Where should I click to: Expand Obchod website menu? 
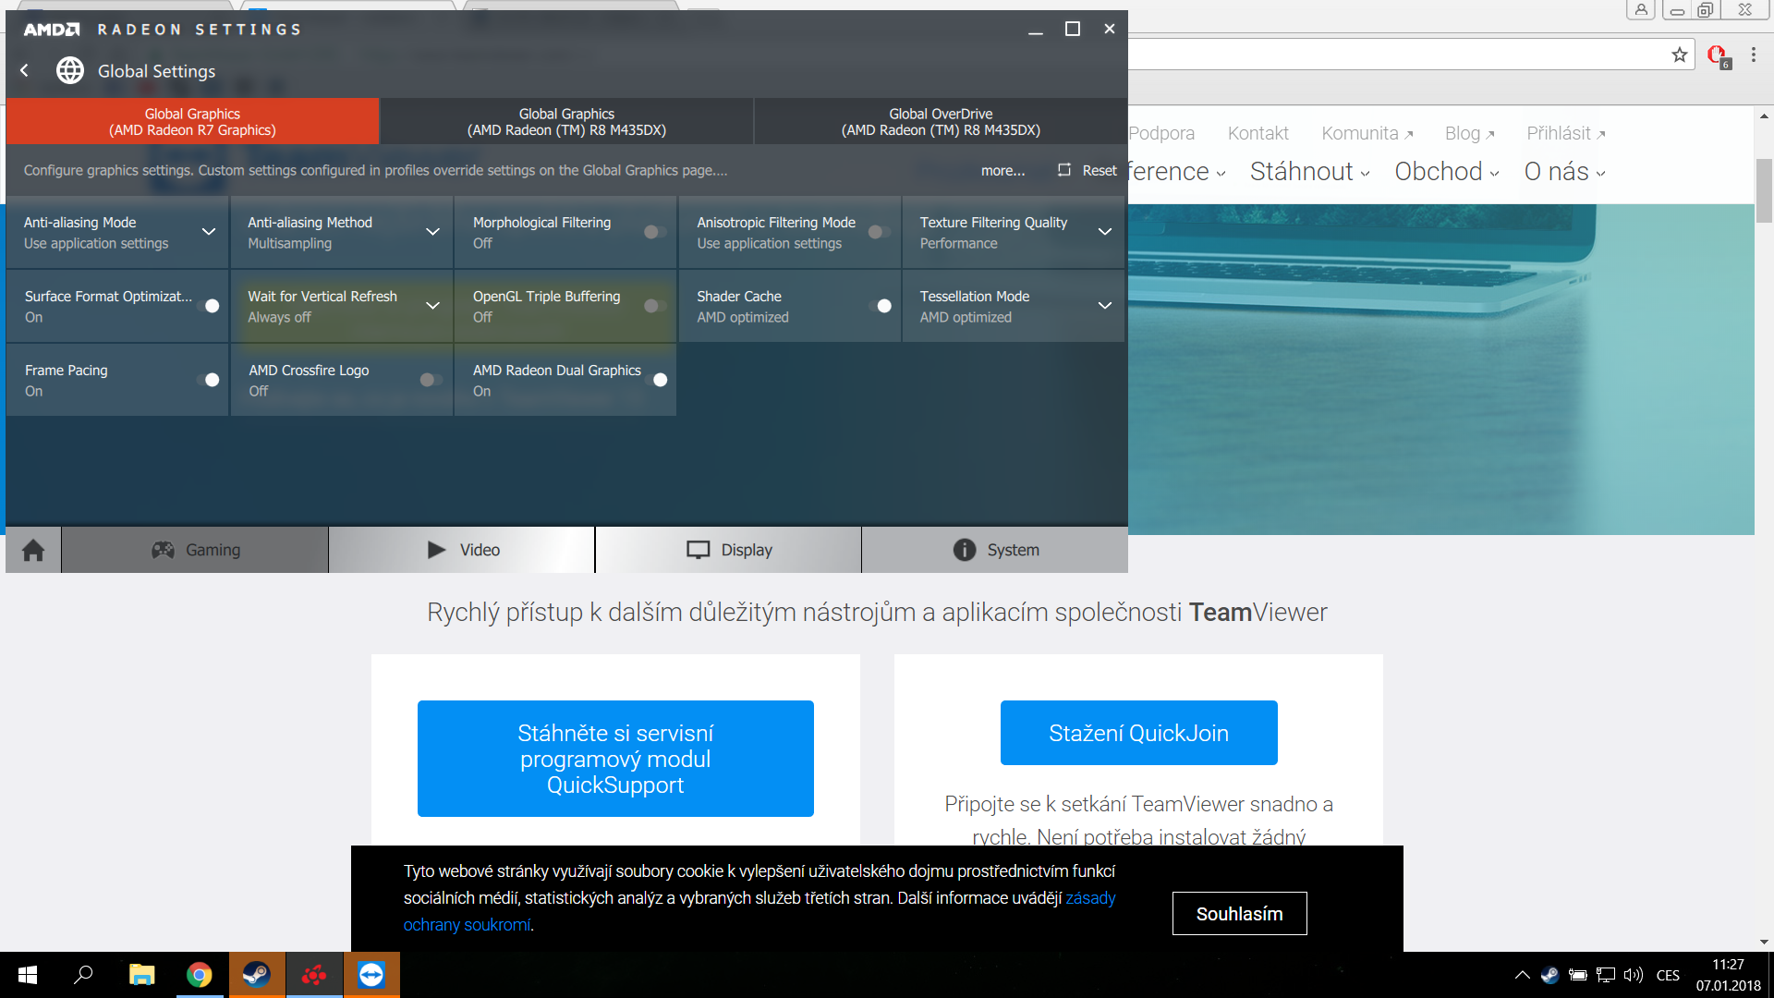click(x=1446, y=172)
